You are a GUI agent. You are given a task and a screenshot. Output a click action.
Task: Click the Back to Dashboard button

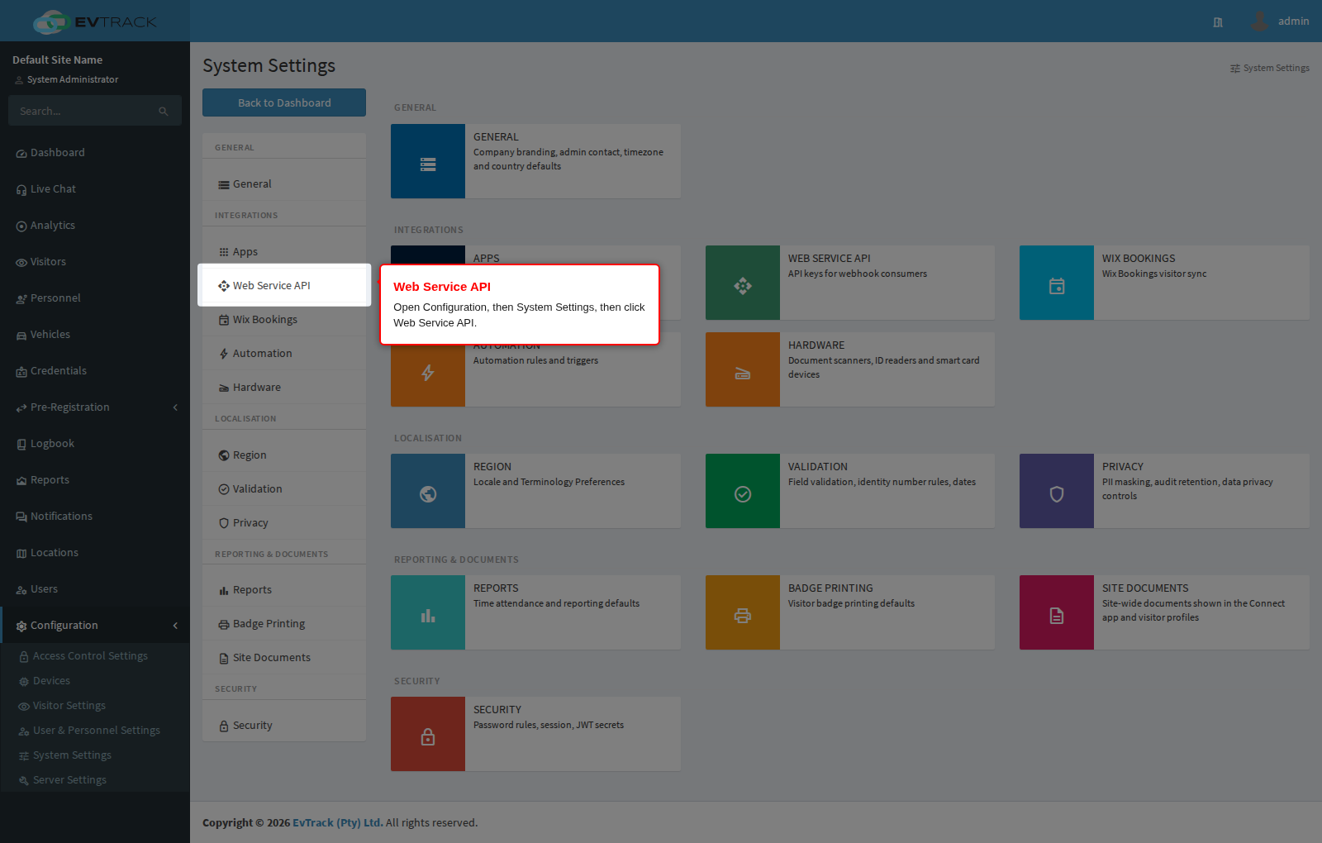[x=284, y=102]
